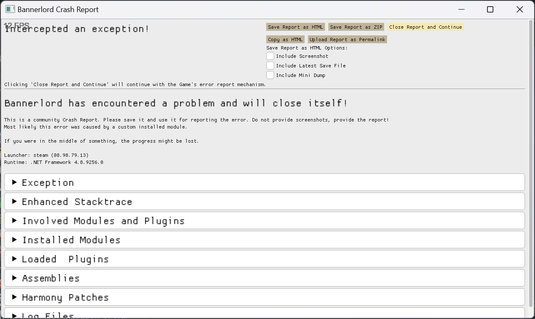This screenshot has height=319, width=535.
Task: Copy the report as HTML
Action: tap(285, 40)
